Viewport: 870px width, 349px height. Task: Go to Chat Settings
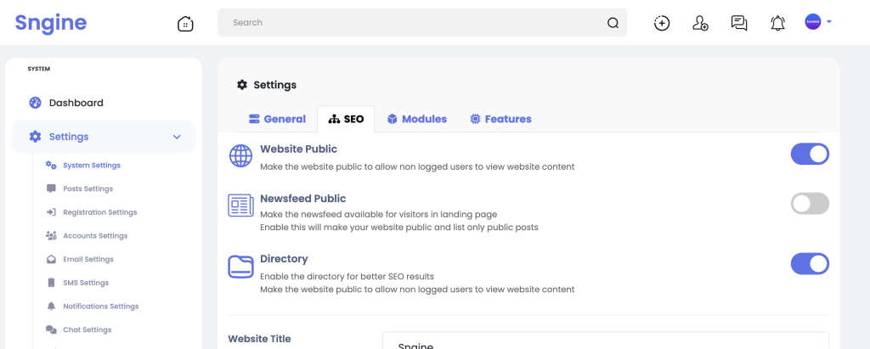88,329
